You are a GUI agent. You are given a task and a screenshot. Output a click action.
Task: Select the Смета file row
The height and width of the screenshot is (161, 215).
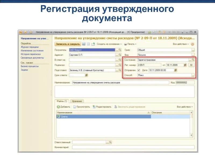(x=123, y=116)
